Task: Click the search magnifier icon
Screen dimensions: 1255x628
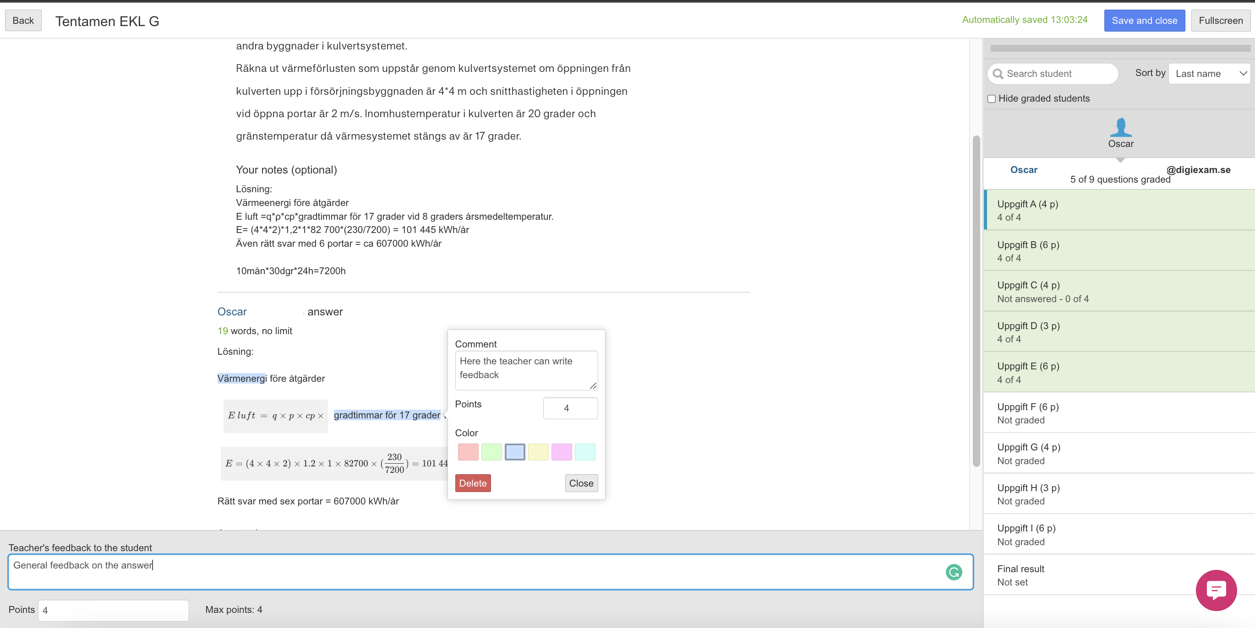Action: point(998,74)
